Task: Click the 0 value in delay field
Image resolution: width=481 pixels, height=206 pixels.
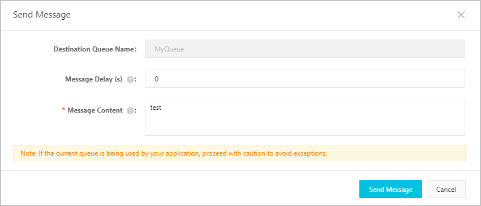Action: click(156, 79)
